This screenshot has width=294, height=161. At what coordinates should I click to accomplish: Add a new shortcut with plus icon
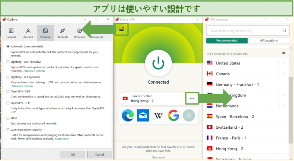(x=189, y=115)
